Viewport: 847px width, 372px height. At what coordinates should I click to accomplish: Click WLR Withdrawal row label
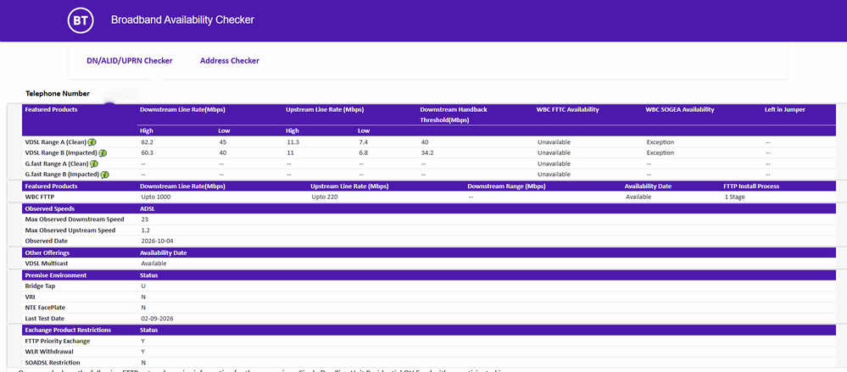48,352
